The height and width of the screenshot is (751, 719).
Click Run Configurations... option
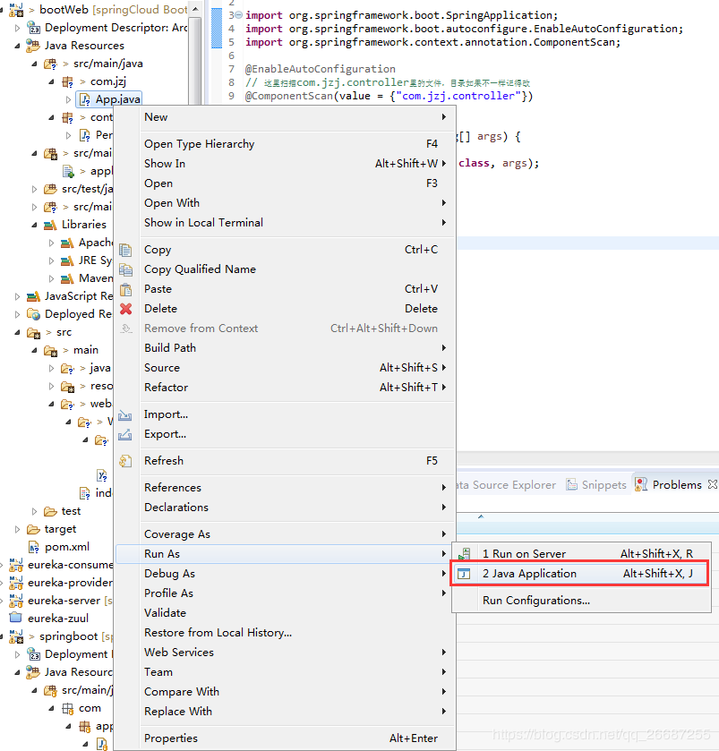point(535,601)
